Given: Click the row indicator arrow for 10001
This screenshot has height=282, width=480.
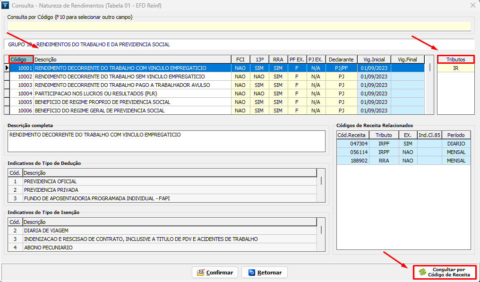Looking at the screenshot, I should [7, 68].
